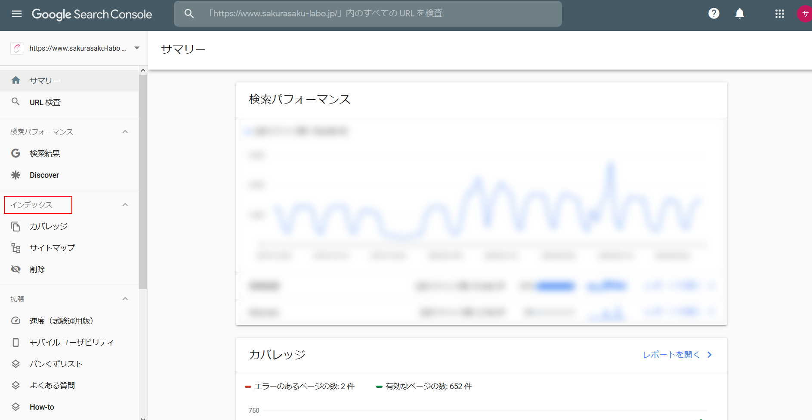
Task: Click the search magnifier icon in the URL bar
Action: 189,13
